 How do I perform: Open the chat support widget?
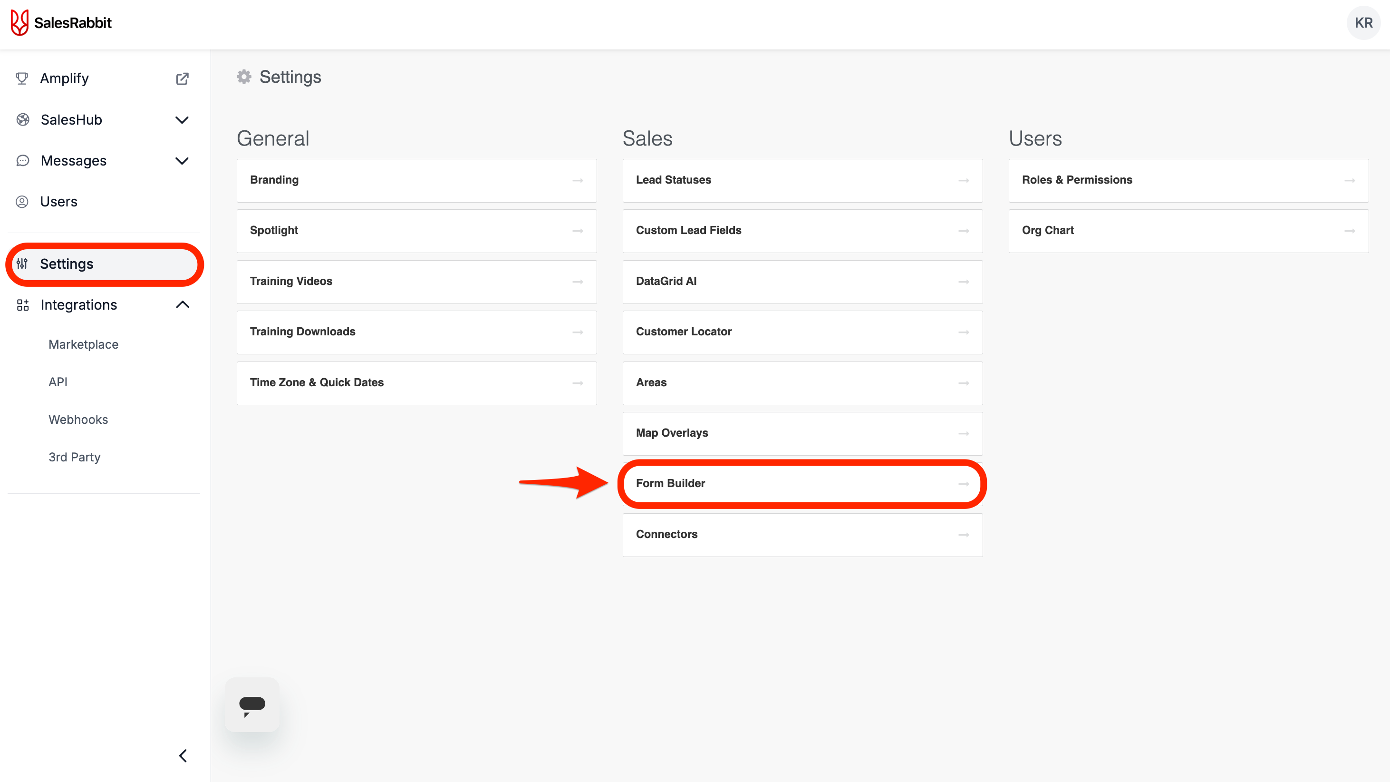click(252, 705)
